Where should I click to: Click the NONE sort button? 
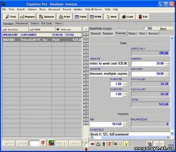(42, 30)
